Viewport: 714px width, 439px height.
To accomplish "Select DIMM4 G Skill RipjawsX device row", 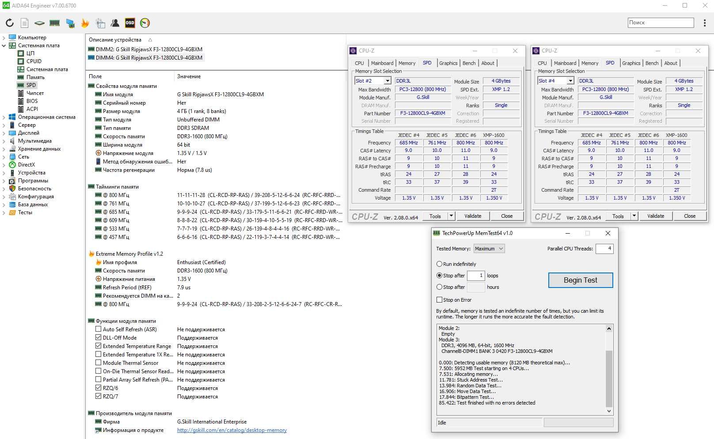I will point(145,58).
